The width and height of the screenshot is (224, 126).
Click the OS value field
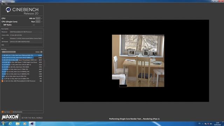[x=26, y=38]
